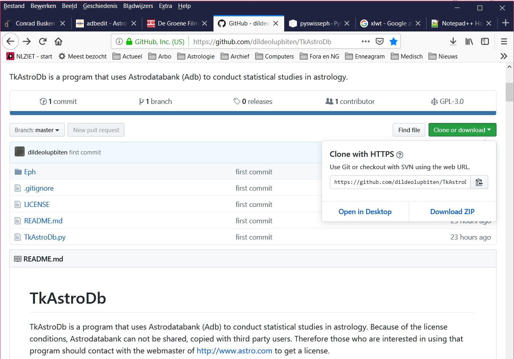This screenshot has height=359, width=514.
Task: Open the Bladwijzers menu
Action: (x=138, y=6)
